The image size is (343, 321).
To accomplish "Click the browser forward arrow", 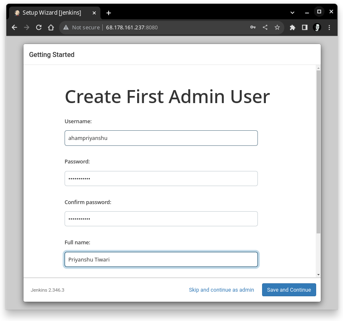I will (x=26, y=27).
